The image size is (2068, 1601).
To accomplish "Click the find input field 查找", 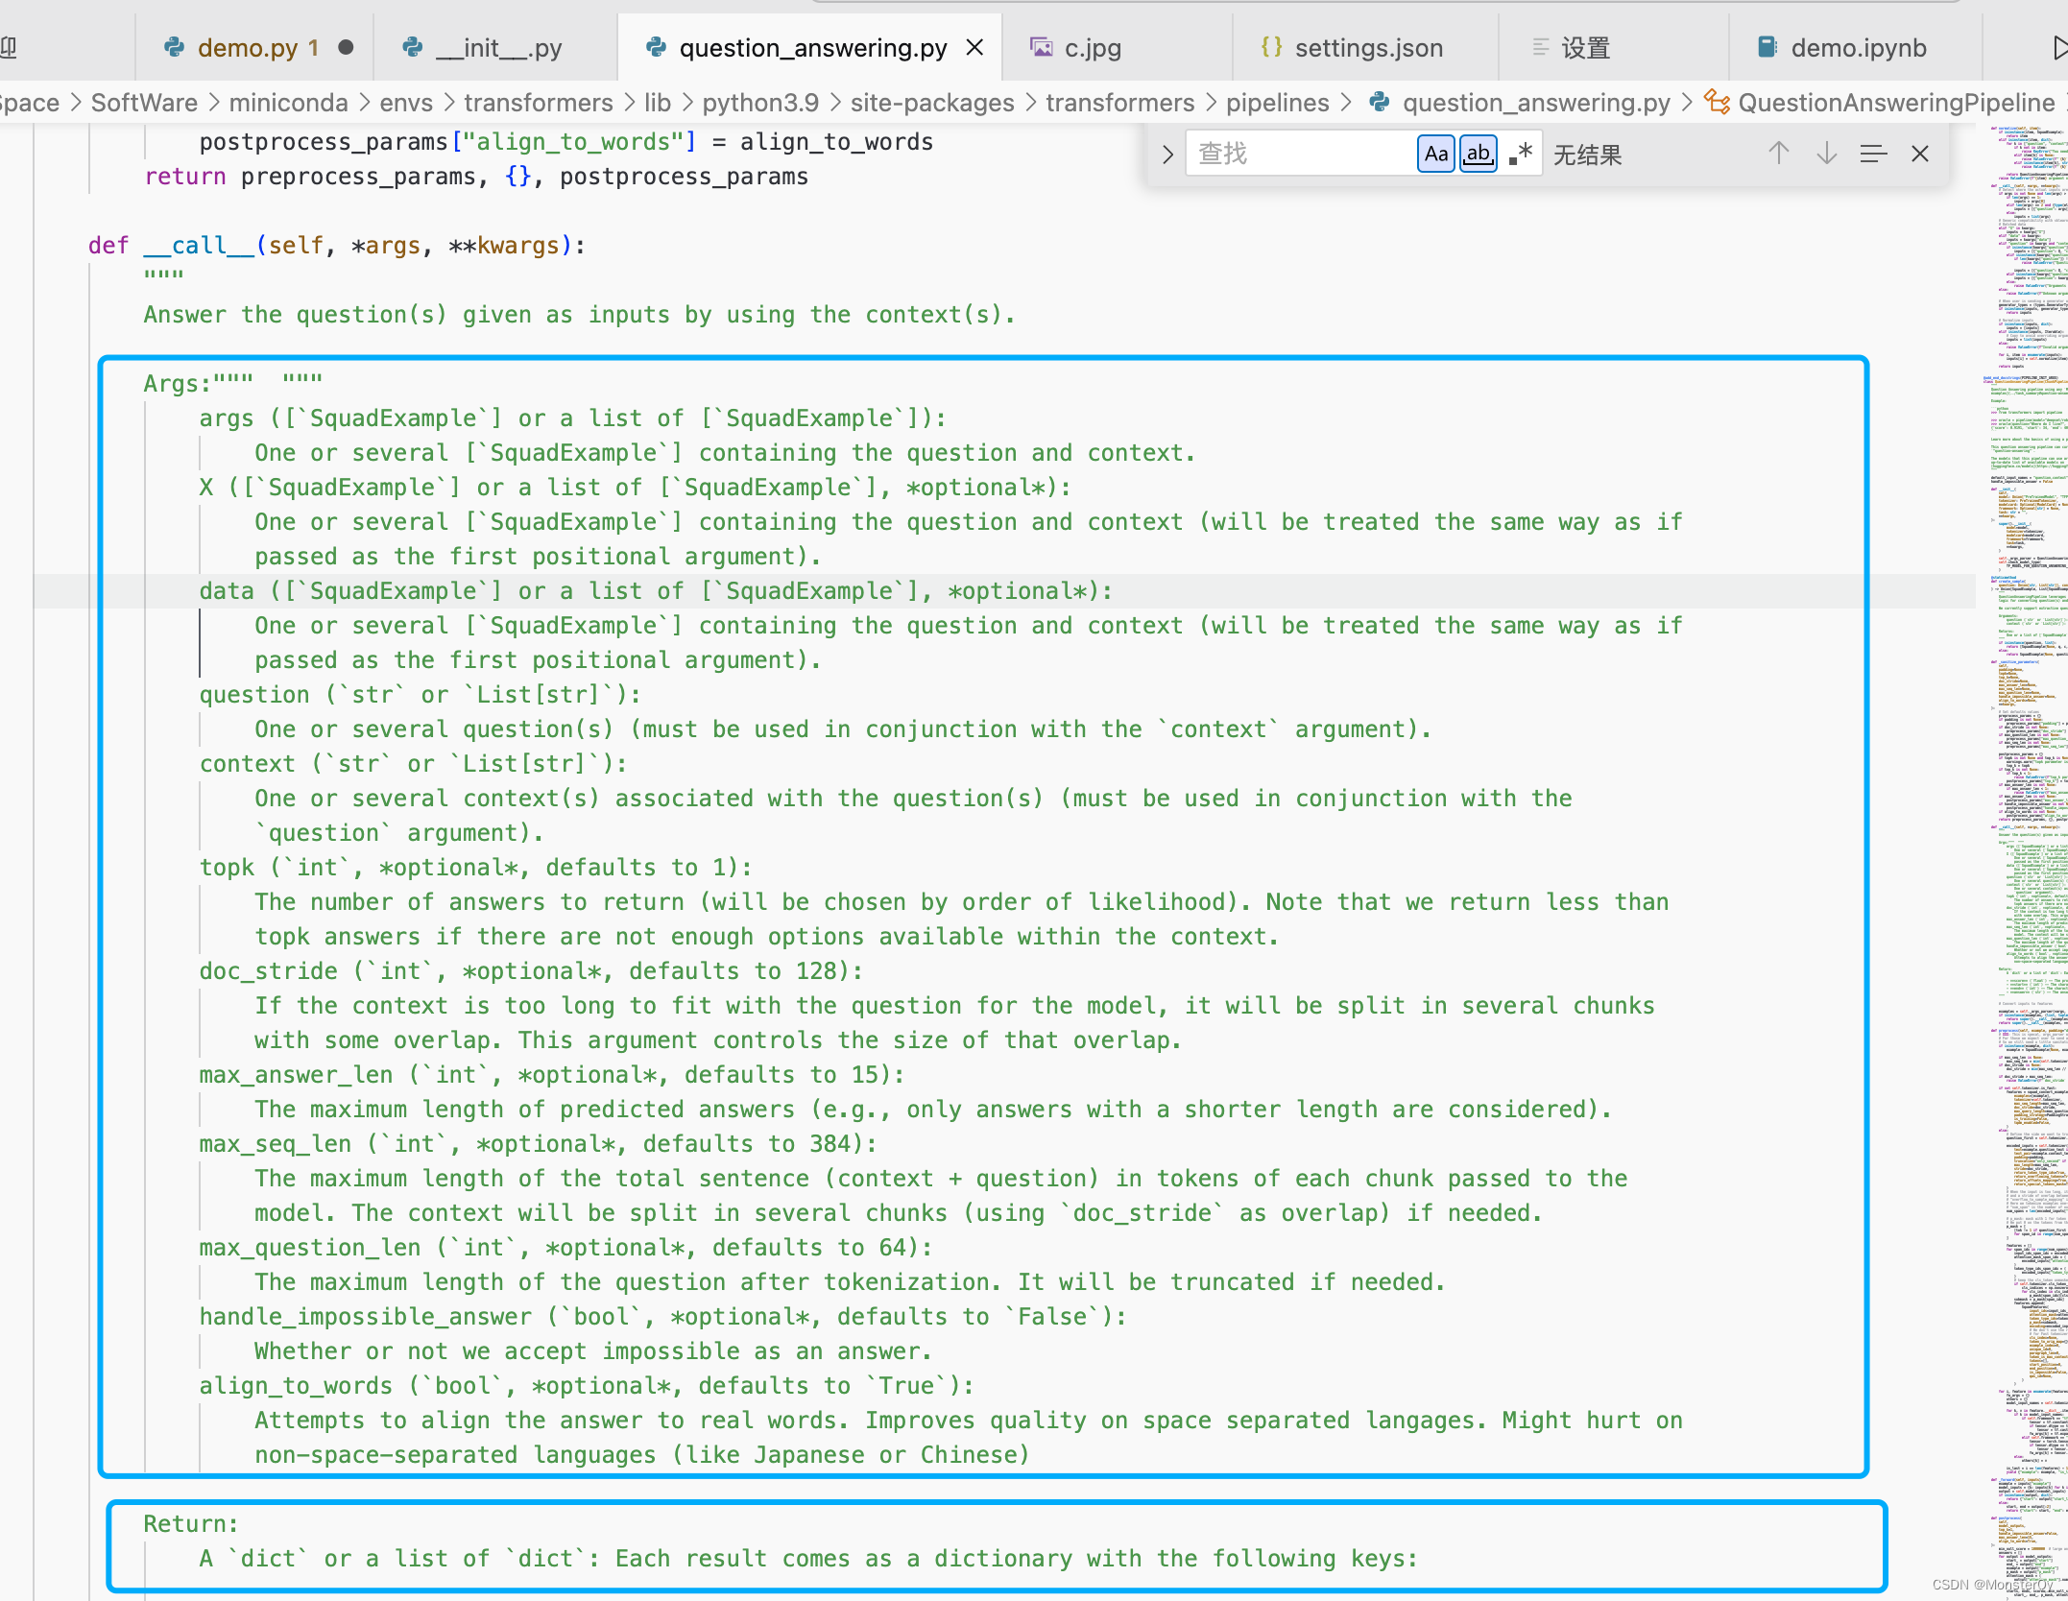I will coord(1300,154).
